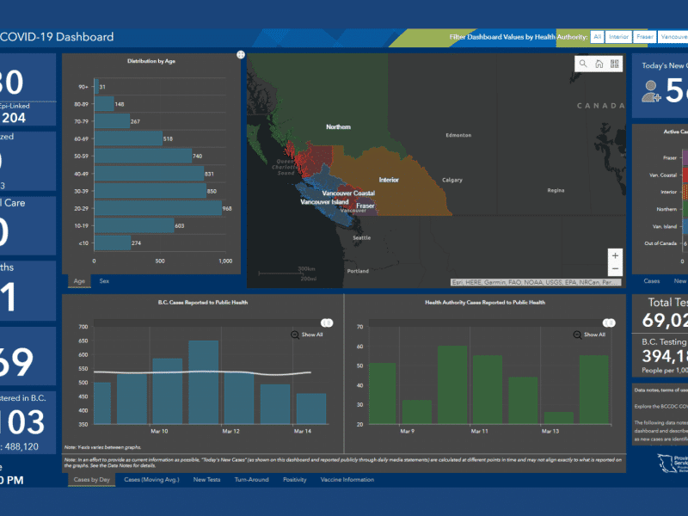The width and height of the screenshot is (688, 516).
Task: Open the basemap gallery grid icon
Action: (614, 64)
